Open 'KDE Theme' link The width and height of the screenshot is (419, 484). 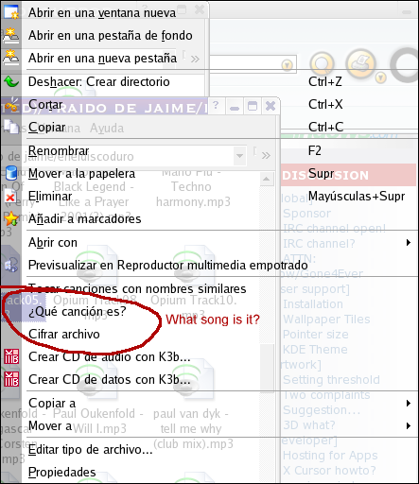click(315, 350)
